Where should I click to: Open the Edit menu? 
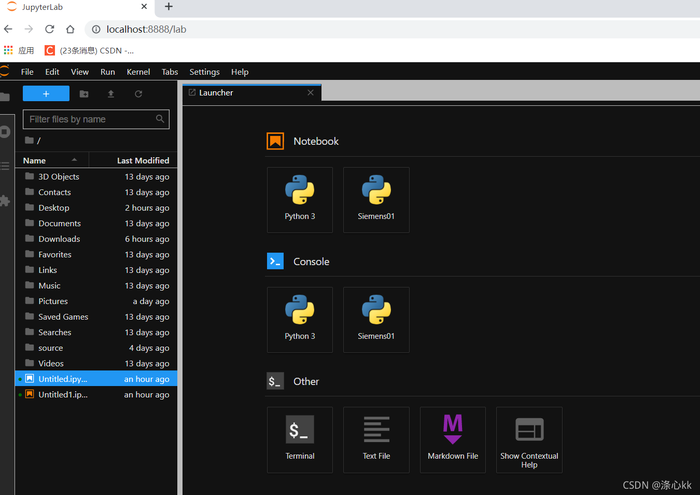point(52,72)
